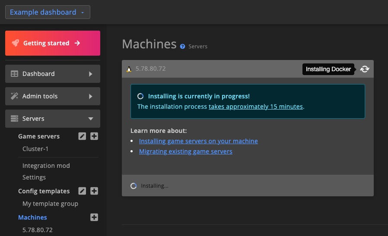
Task: Select Machines in the sidebar
Action: [x=32, y=217]
